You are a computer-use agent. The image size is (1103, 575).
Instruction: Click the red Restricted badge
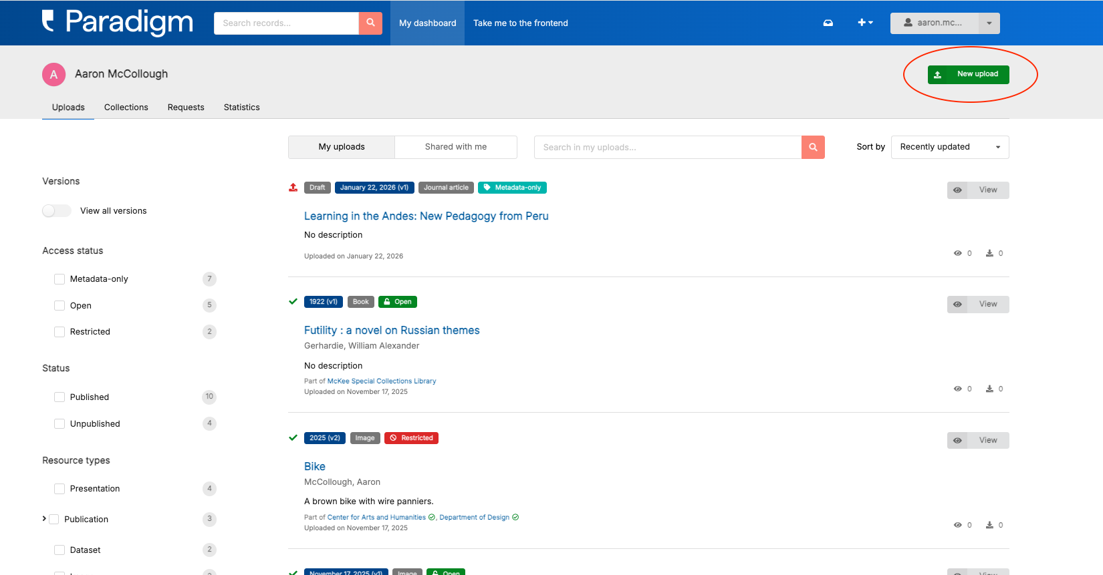(x=411, y=438)
